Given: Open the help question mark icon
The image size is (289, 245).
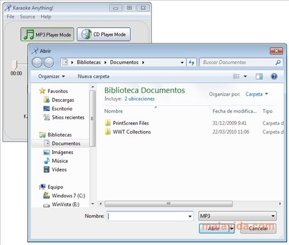Looking at the screenshot, I should coord(274,77).
